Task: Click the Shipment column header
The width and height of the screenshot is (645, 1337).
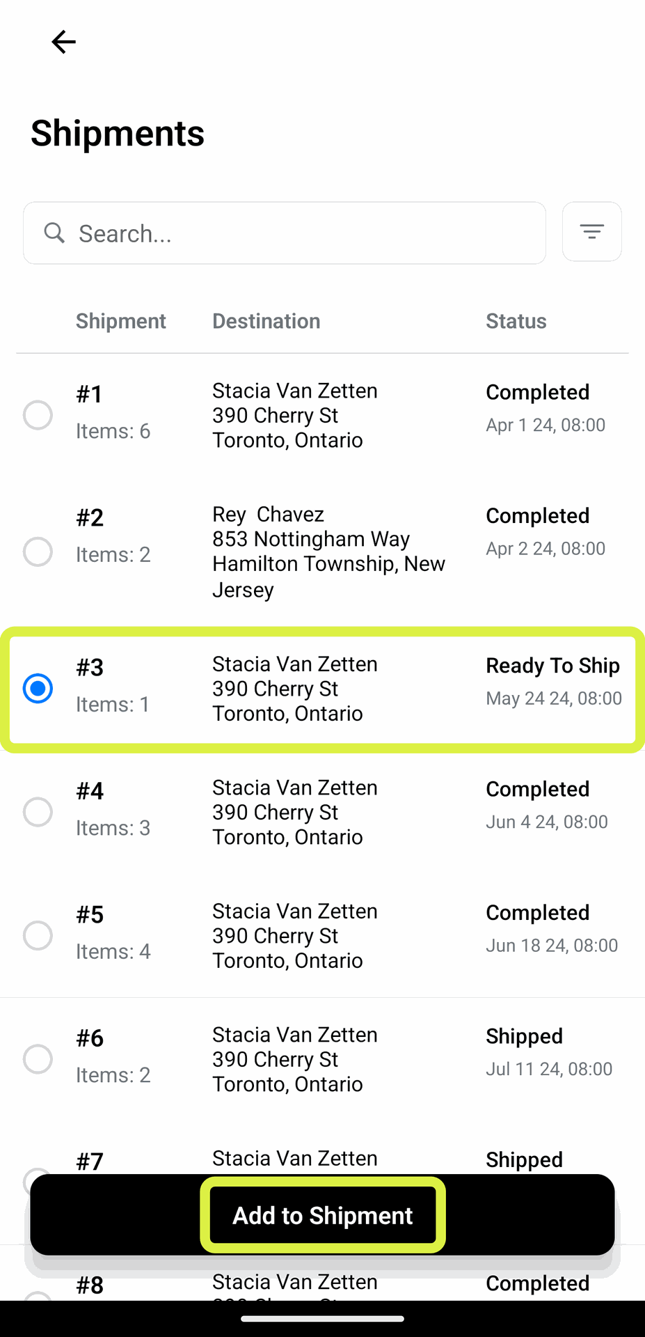Action: click(x=120, y=321)
